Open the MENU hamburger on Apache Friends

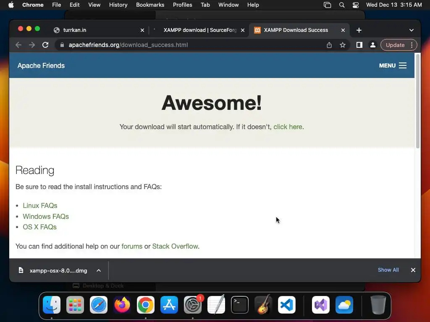[x=393, y=65]
